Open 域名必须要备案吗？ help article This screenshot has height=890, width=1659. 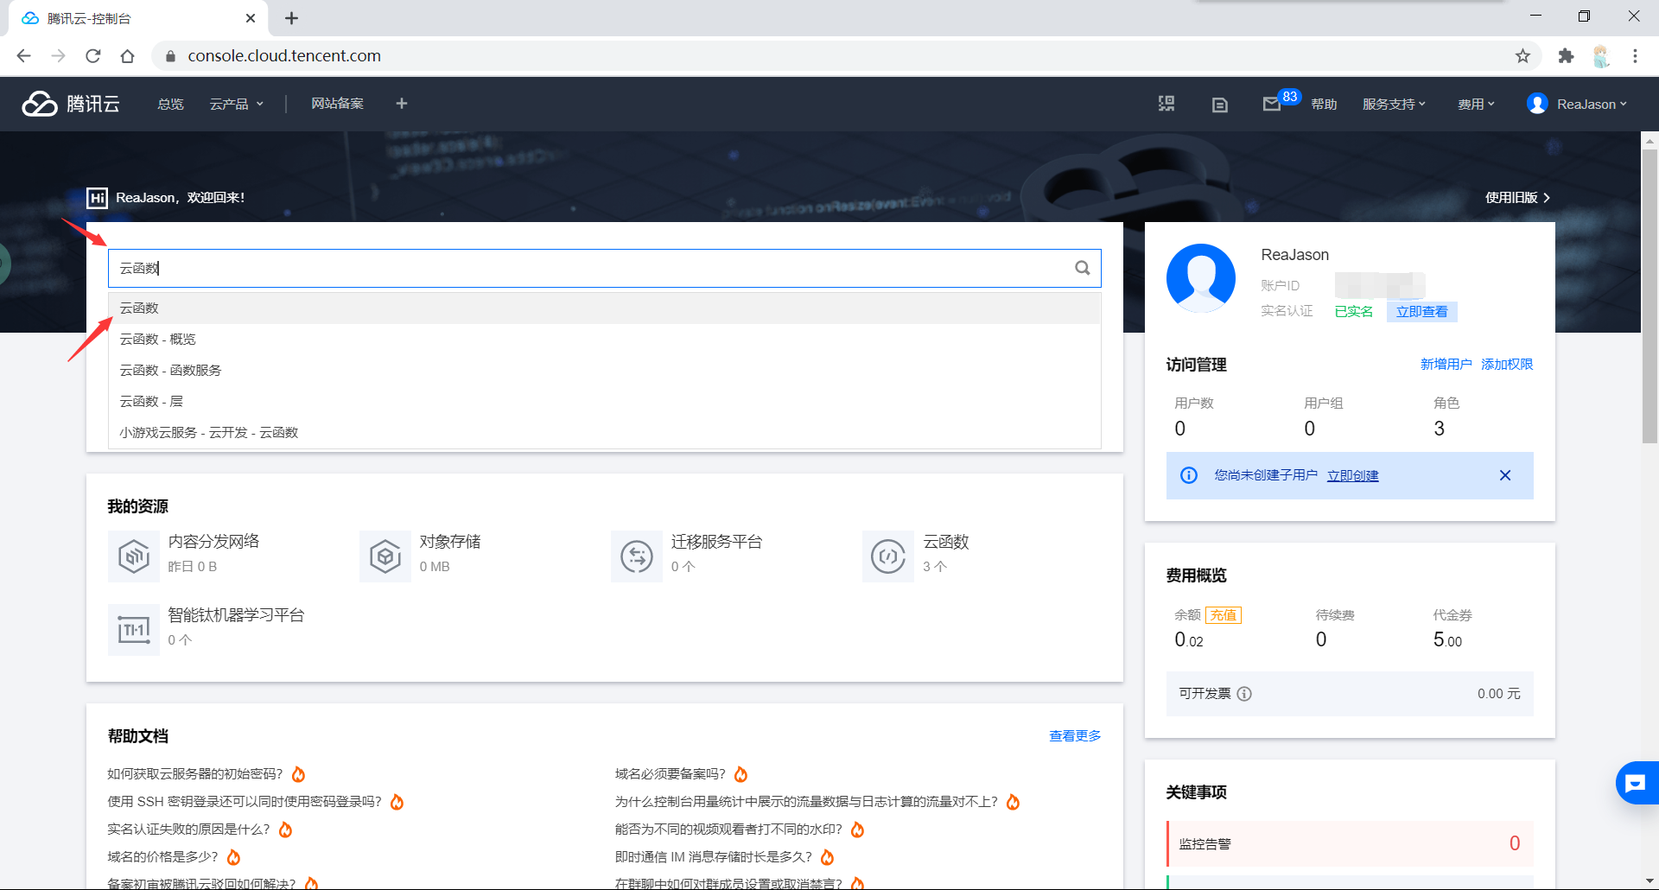(x=671, y=774)
